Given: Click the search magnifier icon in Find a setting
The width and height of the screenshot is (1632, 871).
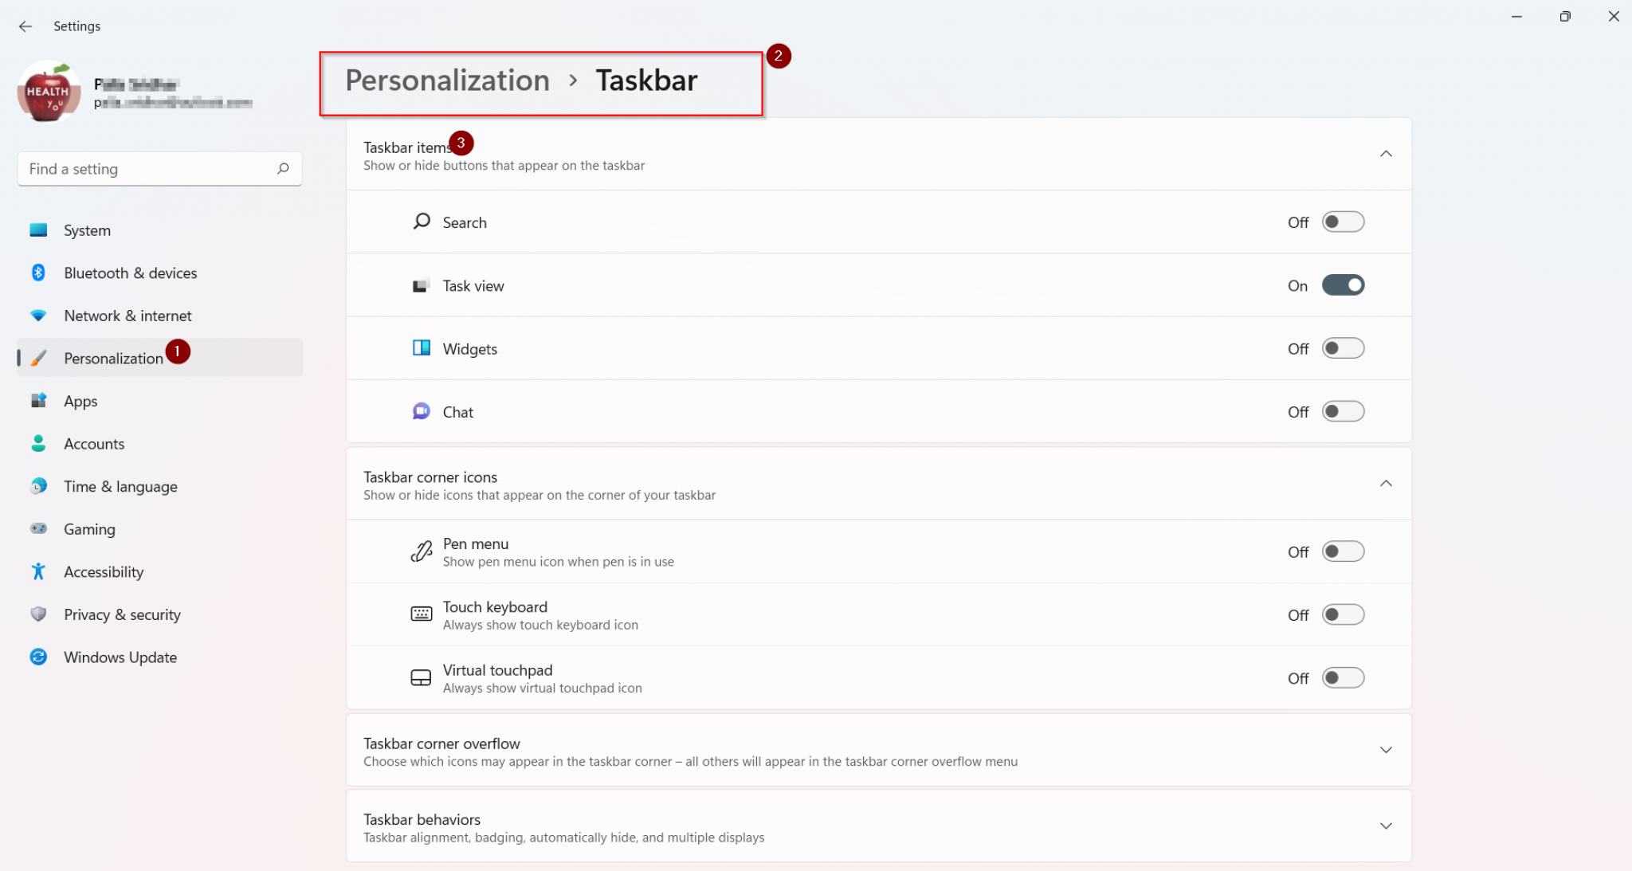Looking at the screenshot, I should point(283,169).
